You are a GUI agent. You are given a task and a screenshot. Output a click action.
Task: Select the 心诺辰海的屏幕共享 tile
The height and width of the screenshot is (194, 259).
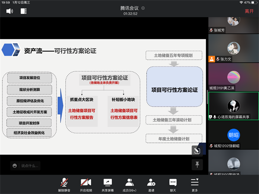click(234, 106)
